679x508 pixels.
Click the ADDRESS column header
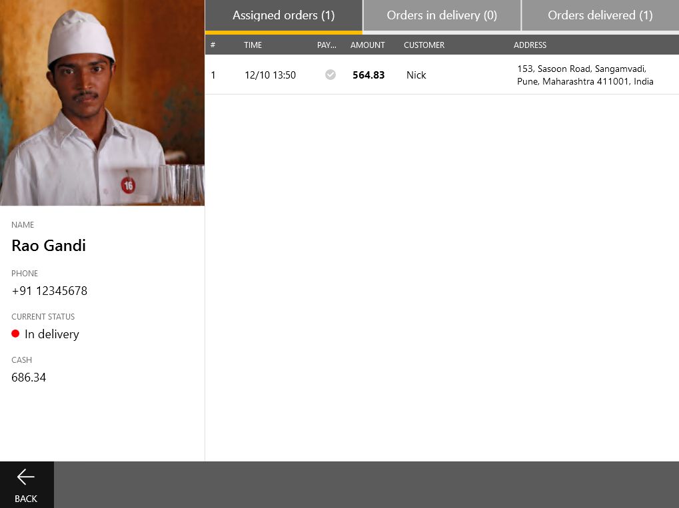pyautogui.click(x=530, y=45)
